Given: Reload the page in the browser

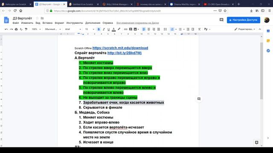Looking at the screenshot, I should (15, 11).
